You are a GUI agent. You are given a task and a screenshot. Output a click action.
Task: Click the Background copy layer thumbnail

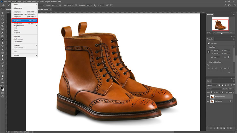[212, 97]
